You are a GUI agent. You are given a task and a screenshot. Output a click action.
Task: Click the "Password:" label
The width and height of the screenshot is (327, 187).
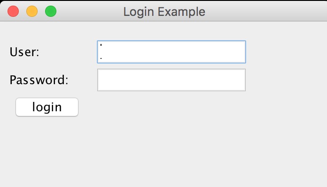39,80
